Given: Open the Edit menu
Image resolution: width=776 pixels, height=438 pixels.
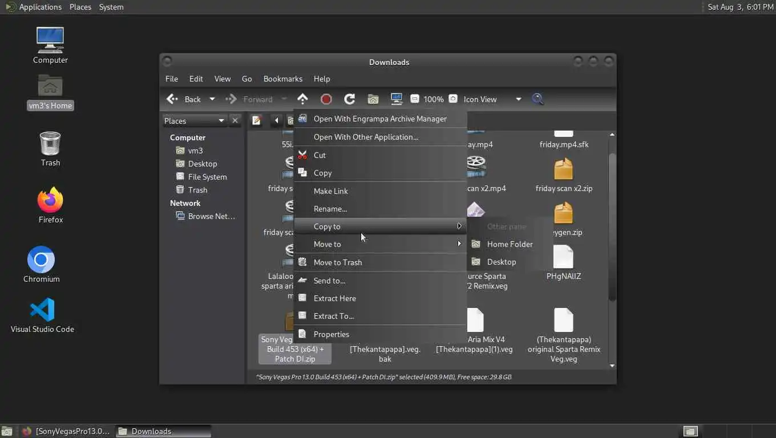Looking at the screenshot, I should (x=196, y=79).
